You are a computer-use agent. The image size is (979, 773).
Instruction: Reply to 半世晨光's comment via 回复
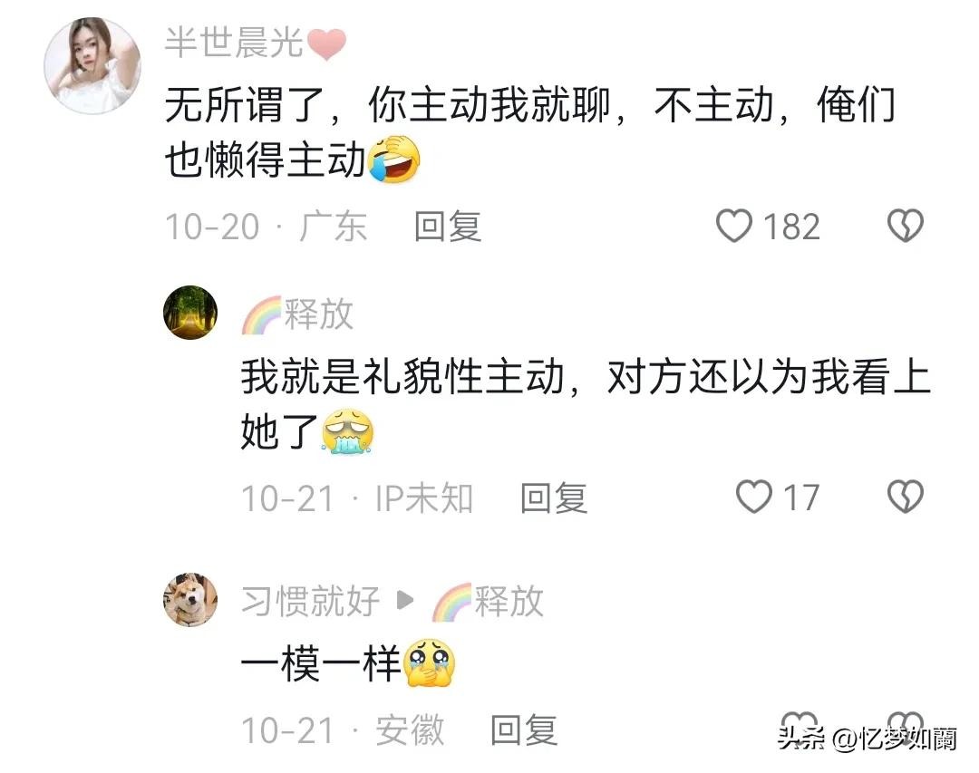coord(448,226)
